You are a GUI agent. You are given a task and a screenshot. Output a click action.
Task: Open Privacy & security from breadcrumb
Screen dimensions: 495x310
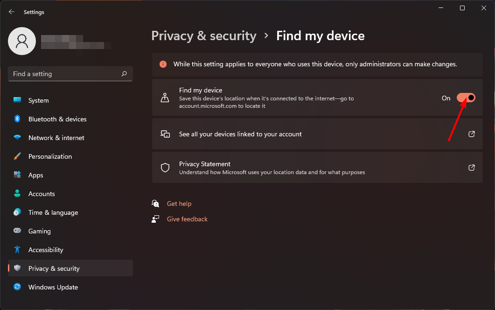(x=204, y=35)
